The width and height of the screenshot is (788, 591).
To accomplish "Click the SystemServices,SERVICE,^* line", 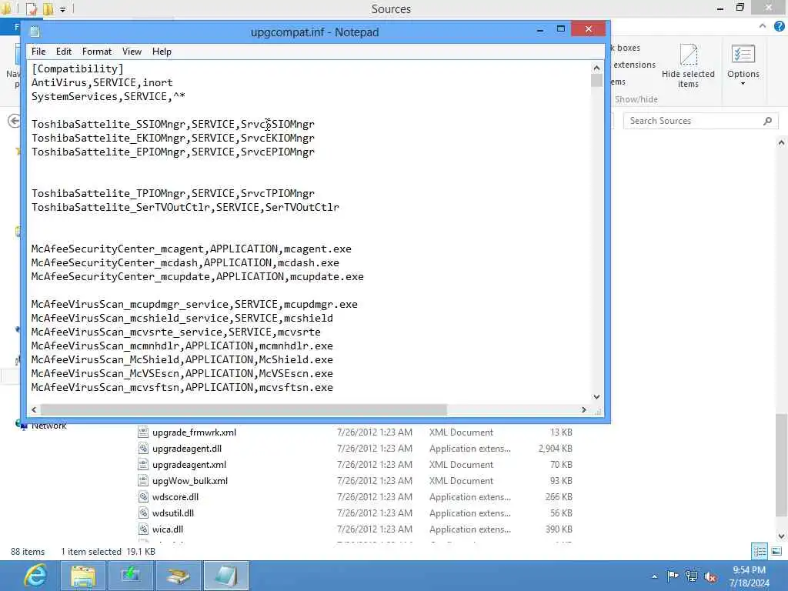I will click(x=108, y=96).
